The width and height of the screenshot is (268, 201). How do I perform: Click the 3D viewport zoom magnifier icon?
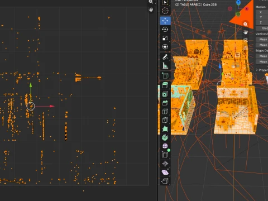point(246,24)
